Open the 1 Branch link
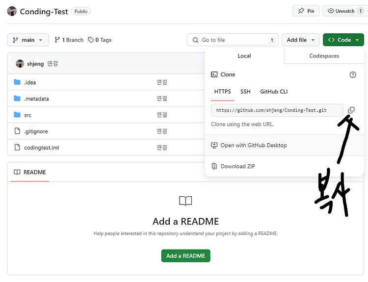This screenshot has height=282, width=368. point(69,40)
